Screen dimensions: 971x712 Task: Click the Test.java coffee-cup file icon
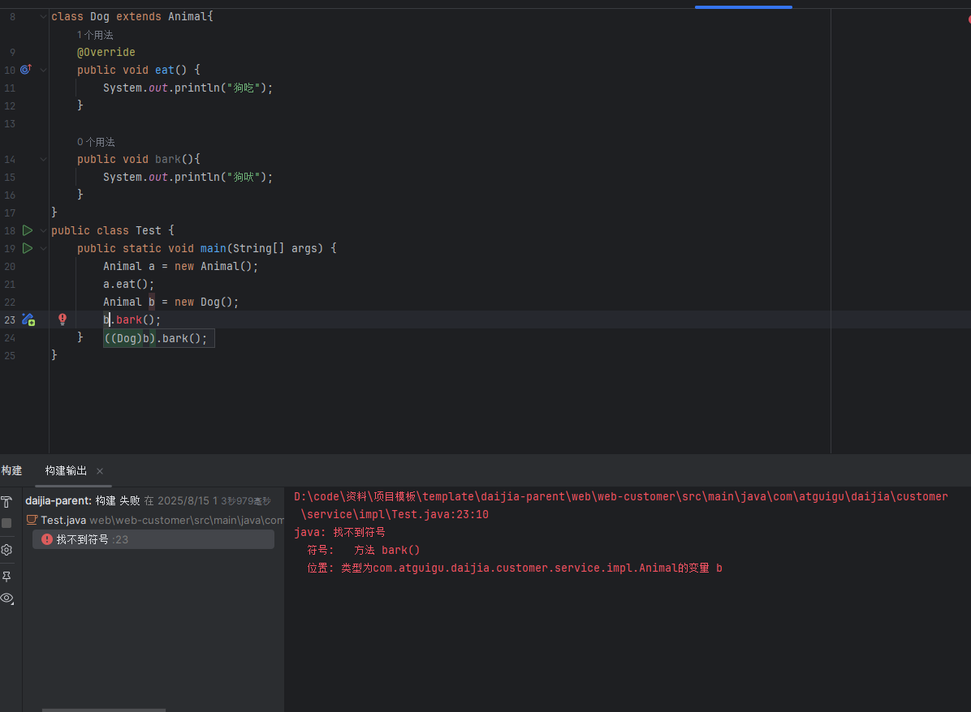[x=32, y=520]
